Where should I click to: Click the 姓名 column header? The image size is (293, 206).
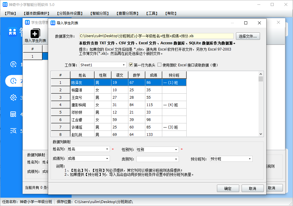82,75
